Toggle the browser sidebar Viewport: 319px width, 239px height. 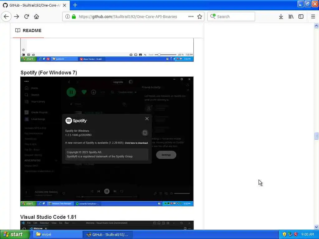[x=301, y=16]
